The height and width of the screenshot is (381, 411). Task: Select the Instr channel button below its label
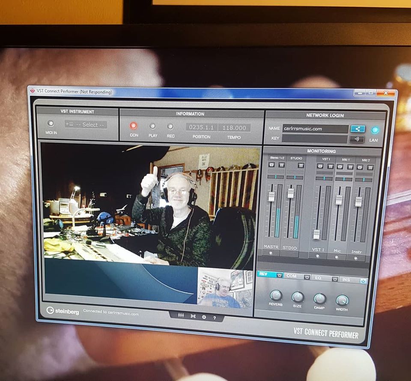(356, 259)
